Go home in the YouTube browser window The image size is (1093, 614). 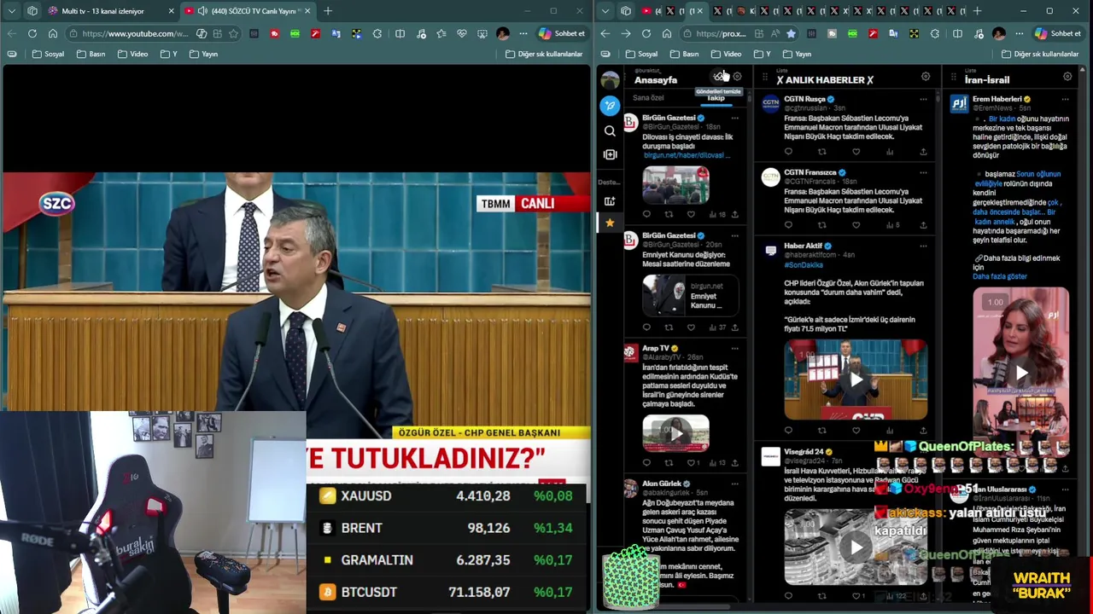click(53, 33)
